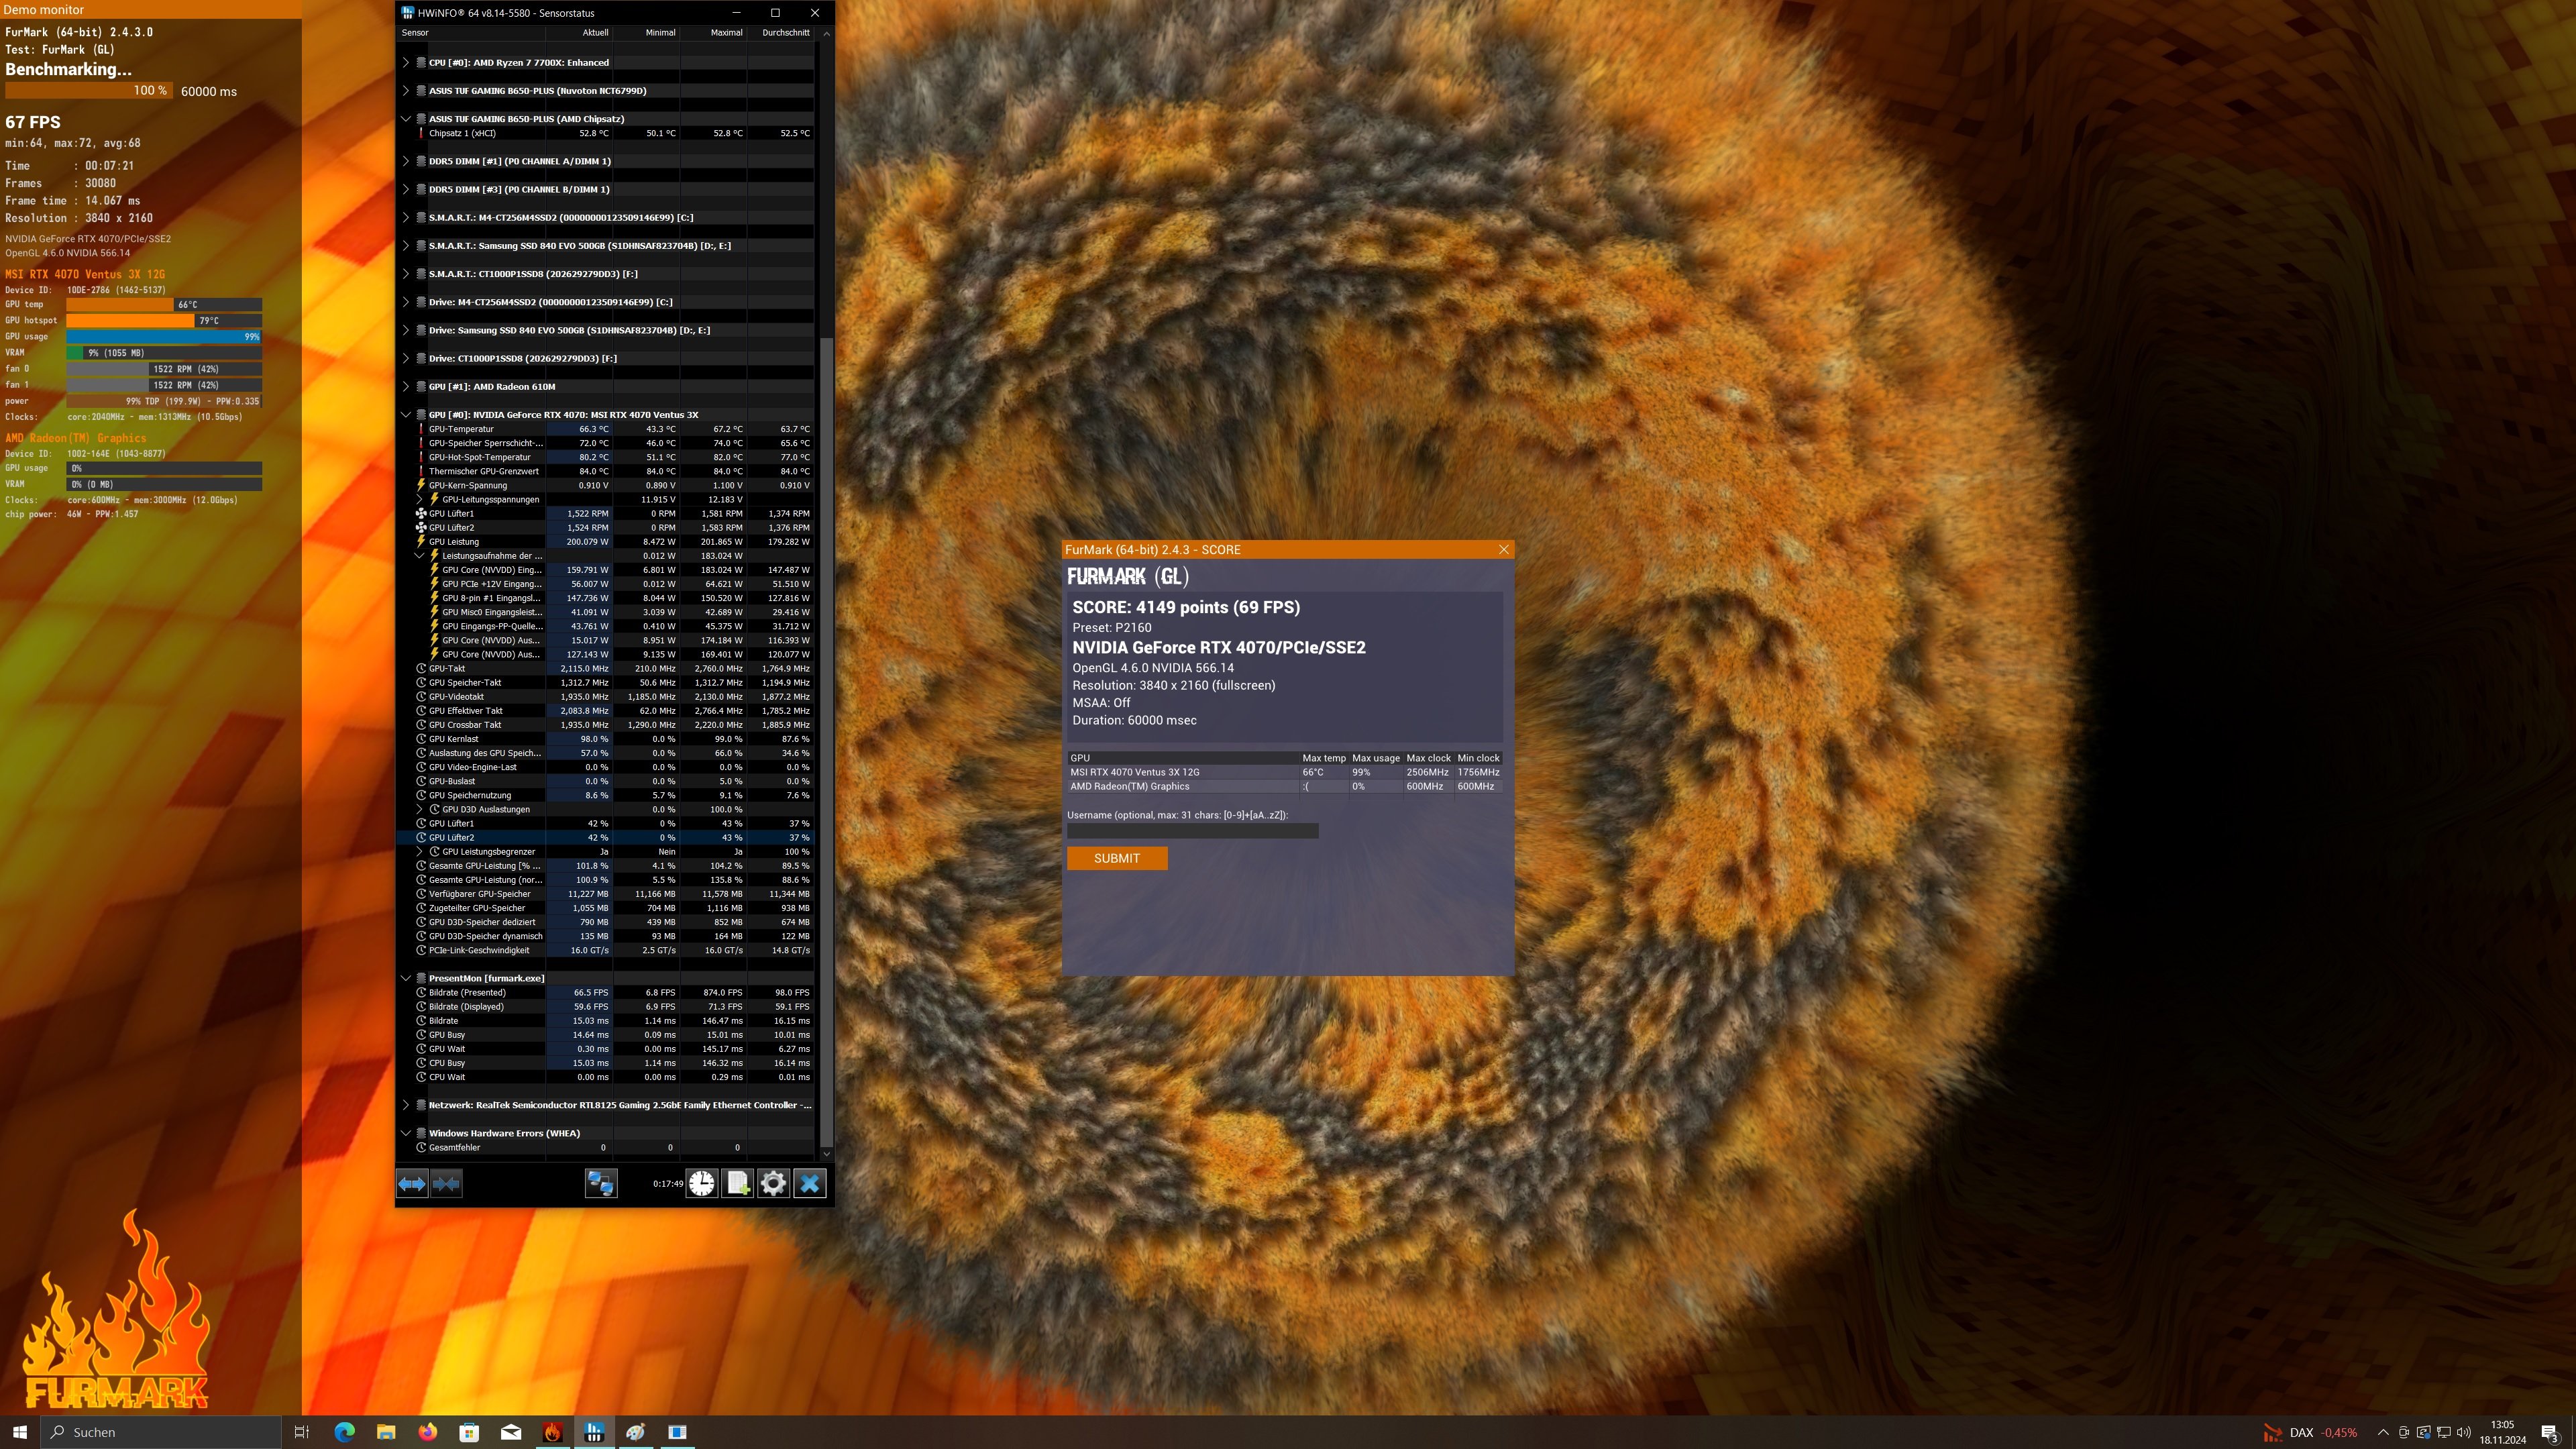Expand the GPU AMD Radeon 610M group

coord(406,386)
